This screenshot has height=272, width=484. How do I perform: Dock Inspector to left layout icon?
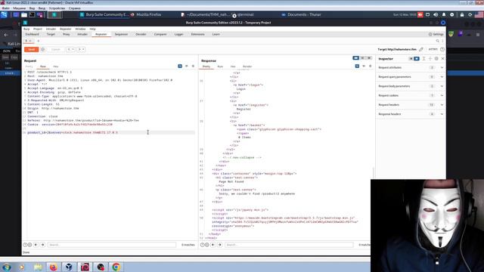[411, 59]
